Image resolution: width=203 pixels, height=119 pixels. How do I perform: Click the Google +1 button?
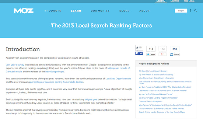click(x=163, y=54)
